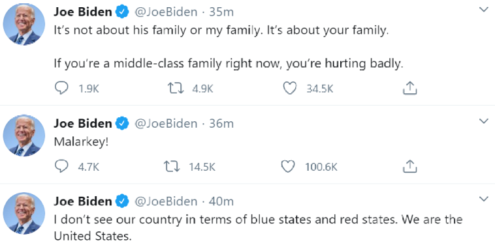Share the middle-class family tweet
Image resolution: width=495 pixels, height=245 pixels.
[x=410, y=88]
